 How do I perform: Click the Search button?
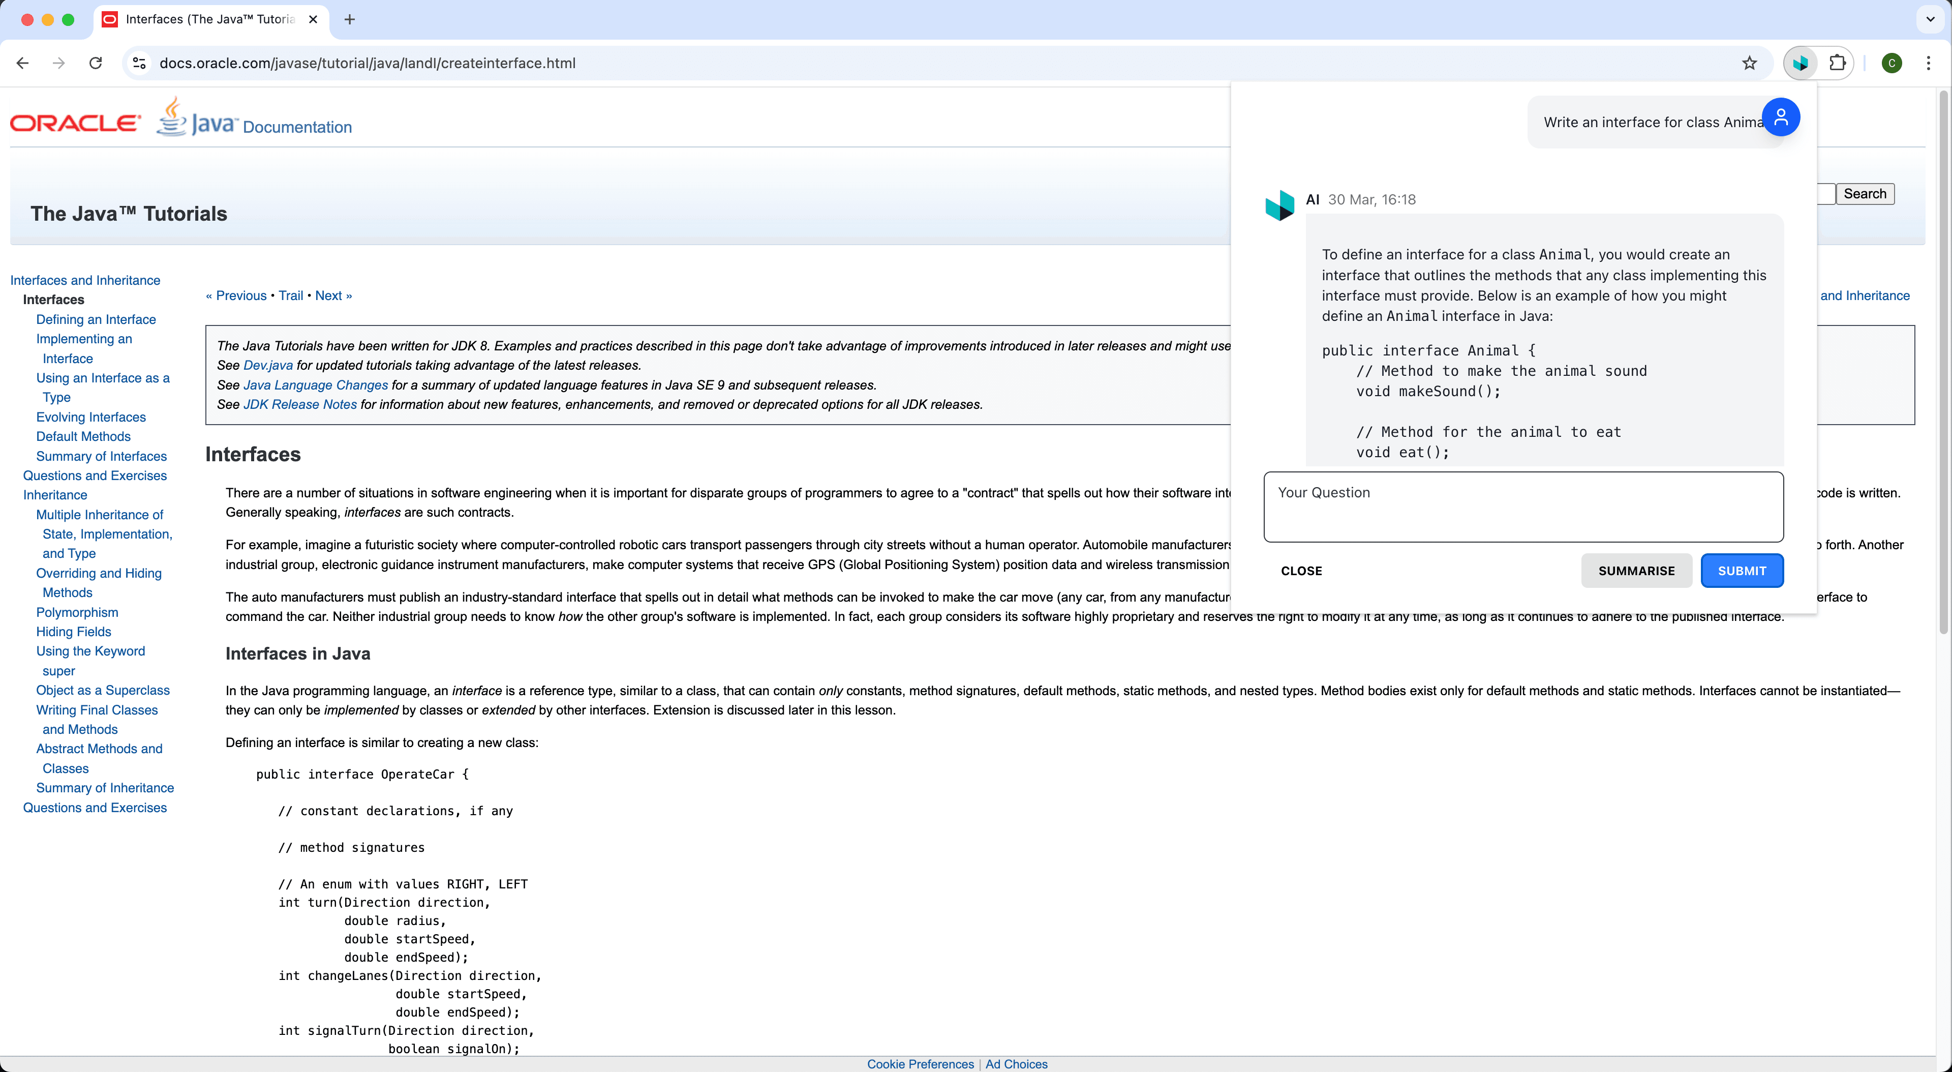pyautogui.click(x=1865, y=194)
